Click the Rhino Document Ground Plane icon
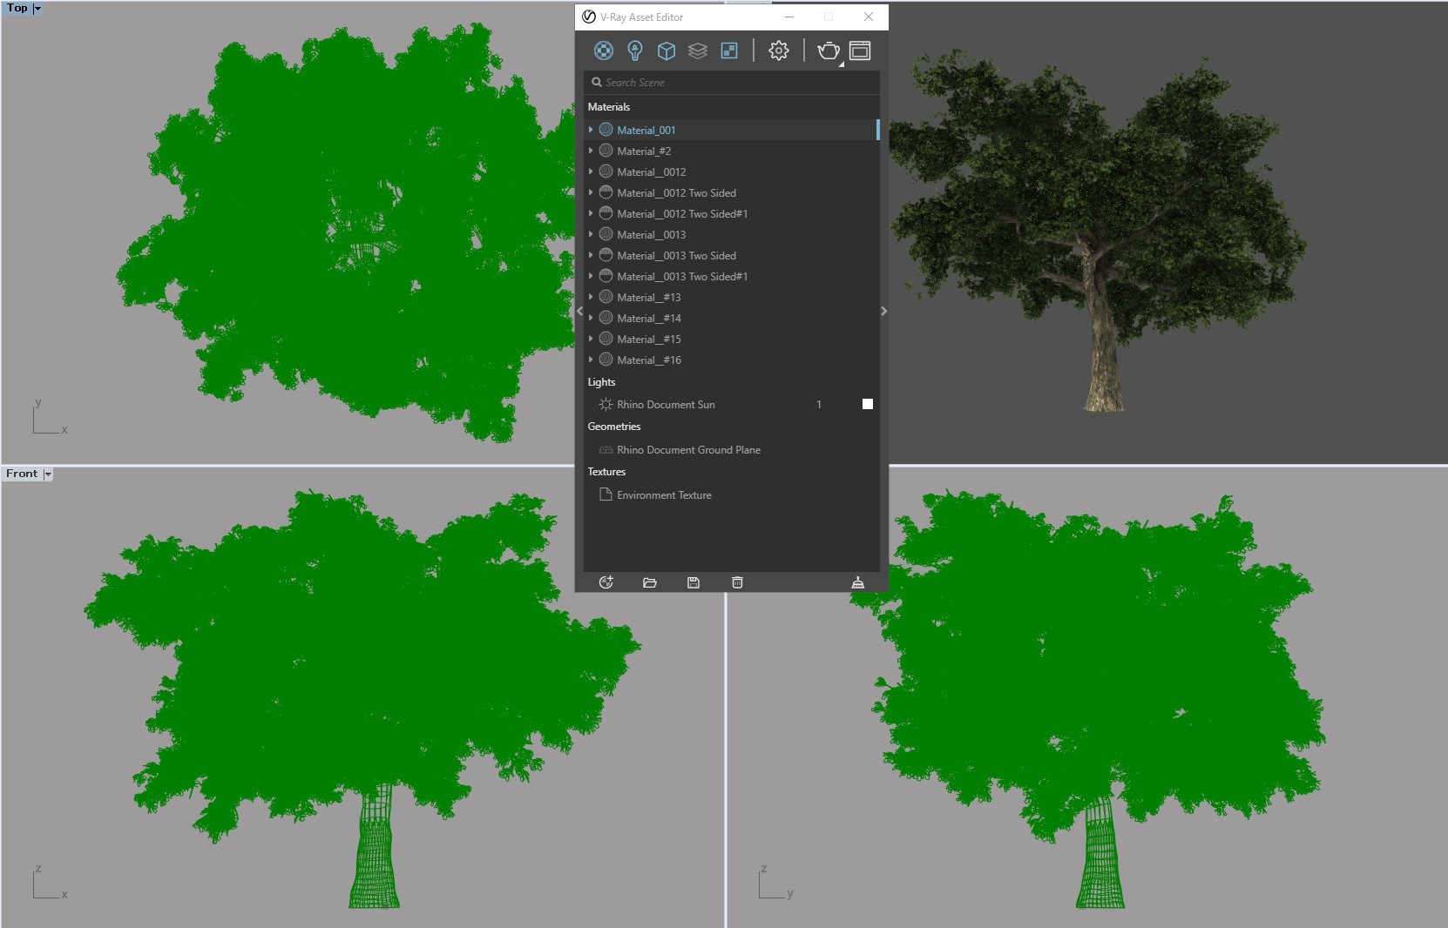The height and width of the screenshot is (928, 1448). 606,450
